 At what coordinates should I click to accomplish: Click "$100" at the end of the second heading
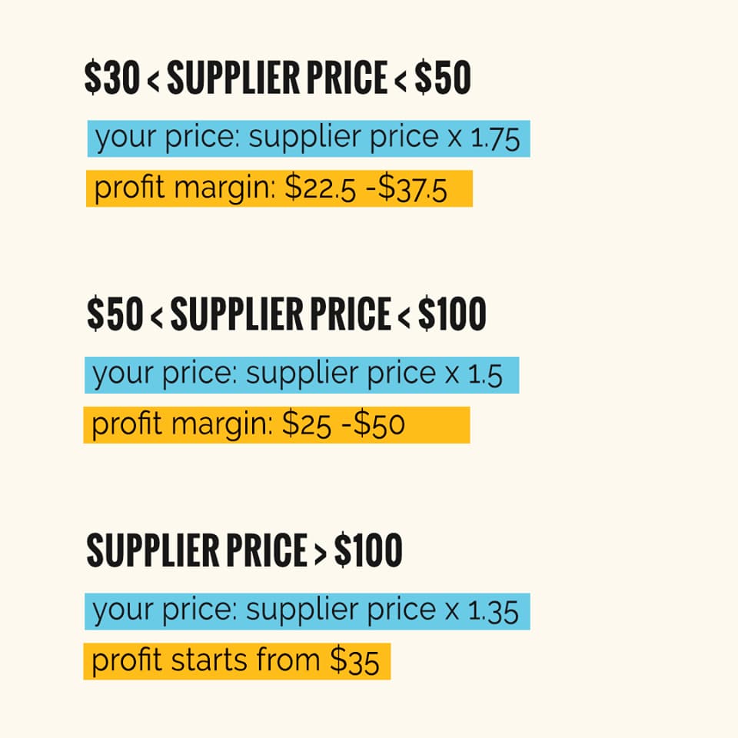coord(452,314)
